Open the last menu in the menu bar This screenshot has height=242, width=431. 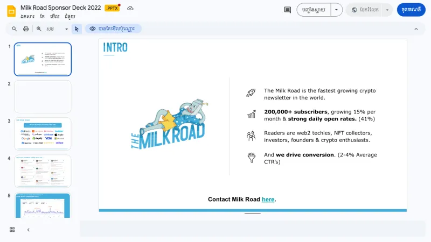tap(70, 17)
